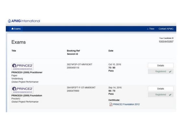
Task: Open the Contact APMG link in the navigation bar
Action: point(166,29)
